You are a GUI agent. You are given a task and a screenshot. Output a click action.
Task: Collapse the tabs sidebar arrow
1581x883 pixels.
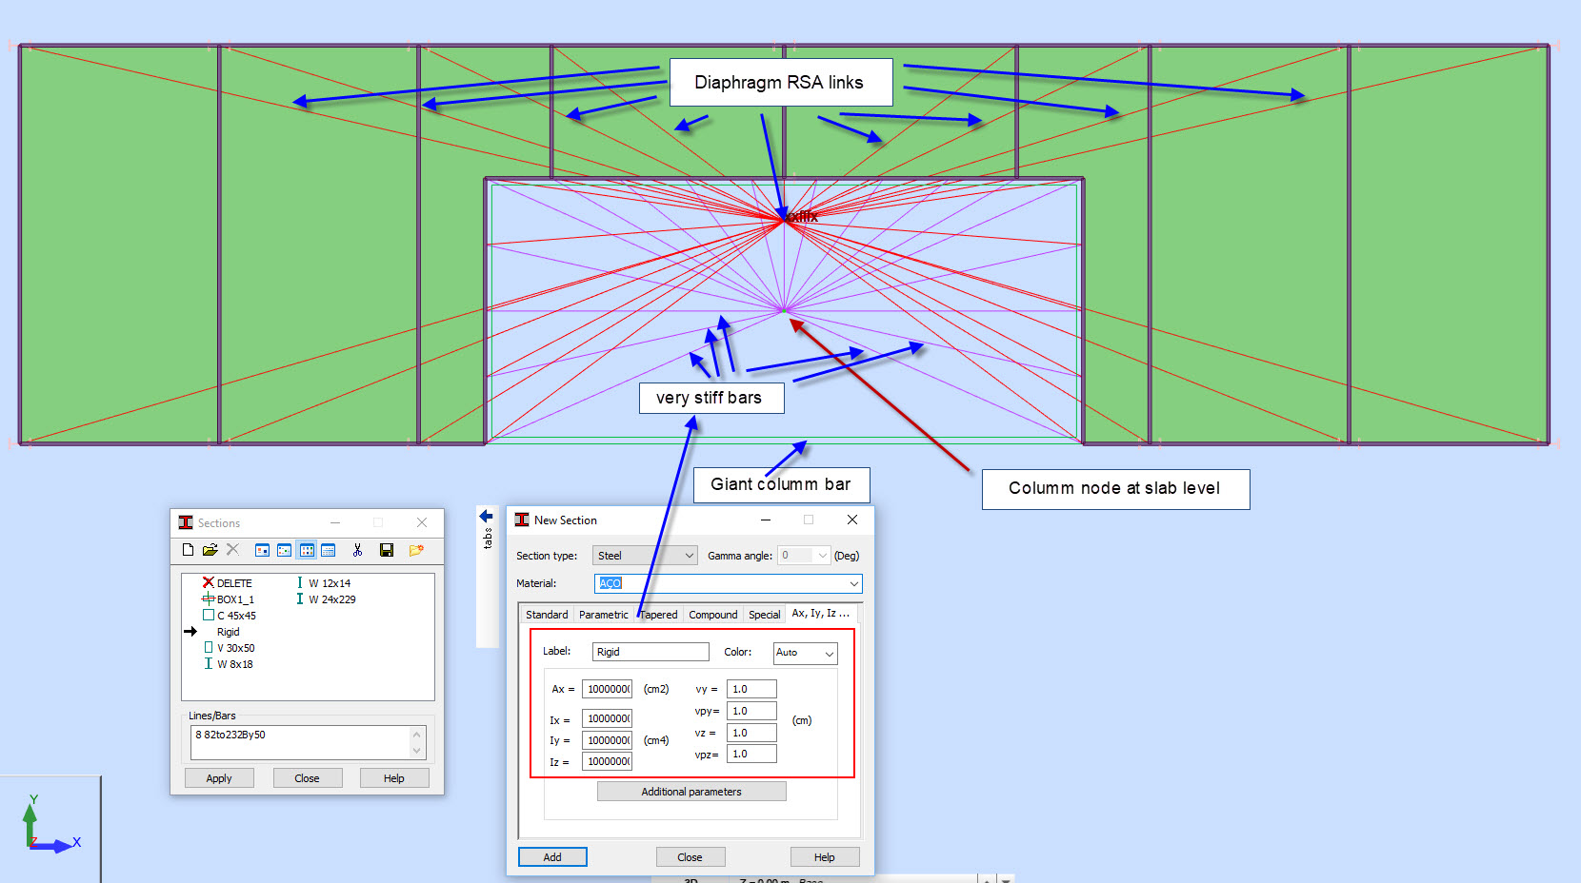[486, 515]
